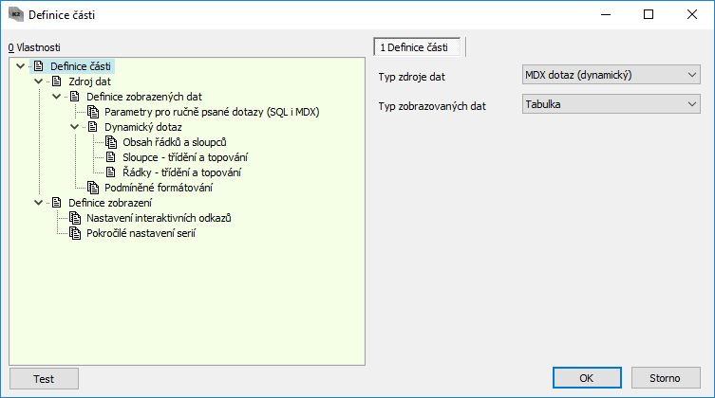
Task: Click the document icon beside Zdroj dat
Action: pyautogui.click(x=57, y=81)
